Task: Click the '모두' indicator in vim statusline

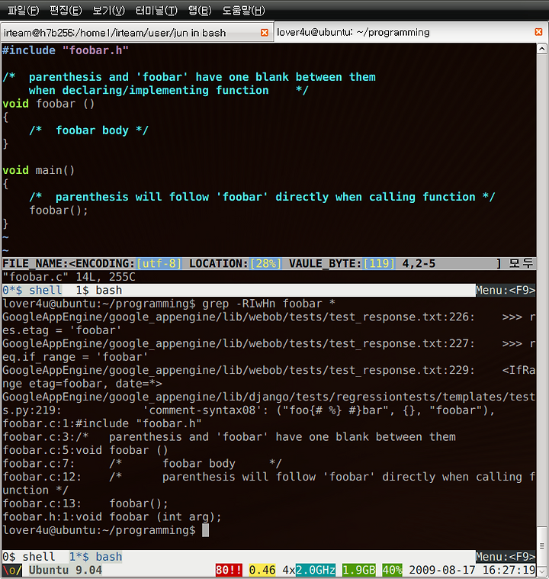Action: (x=522, y=264)
